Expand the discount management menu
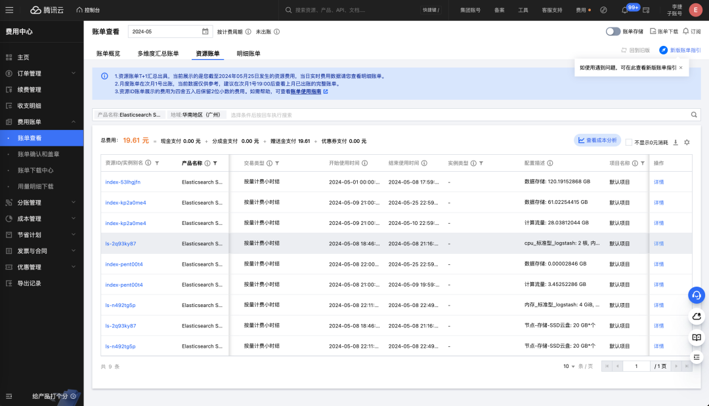 coord(41,267)
